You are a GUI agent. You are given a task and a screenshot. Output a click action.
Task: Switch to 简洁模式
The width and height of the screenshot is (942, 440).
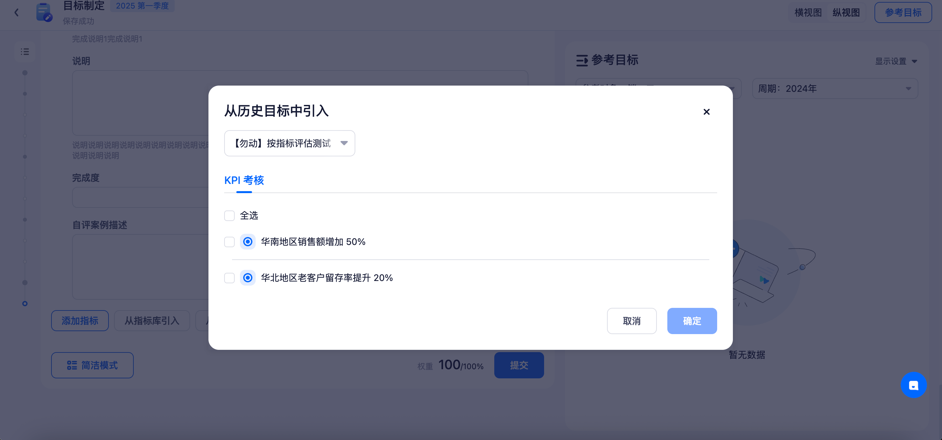[92, 365]
